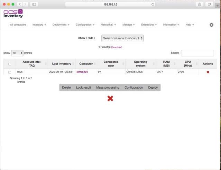The height and width of the screenshot is (170, 221).
Task: Open the infmon01 computer link
Action: (82, 72)
